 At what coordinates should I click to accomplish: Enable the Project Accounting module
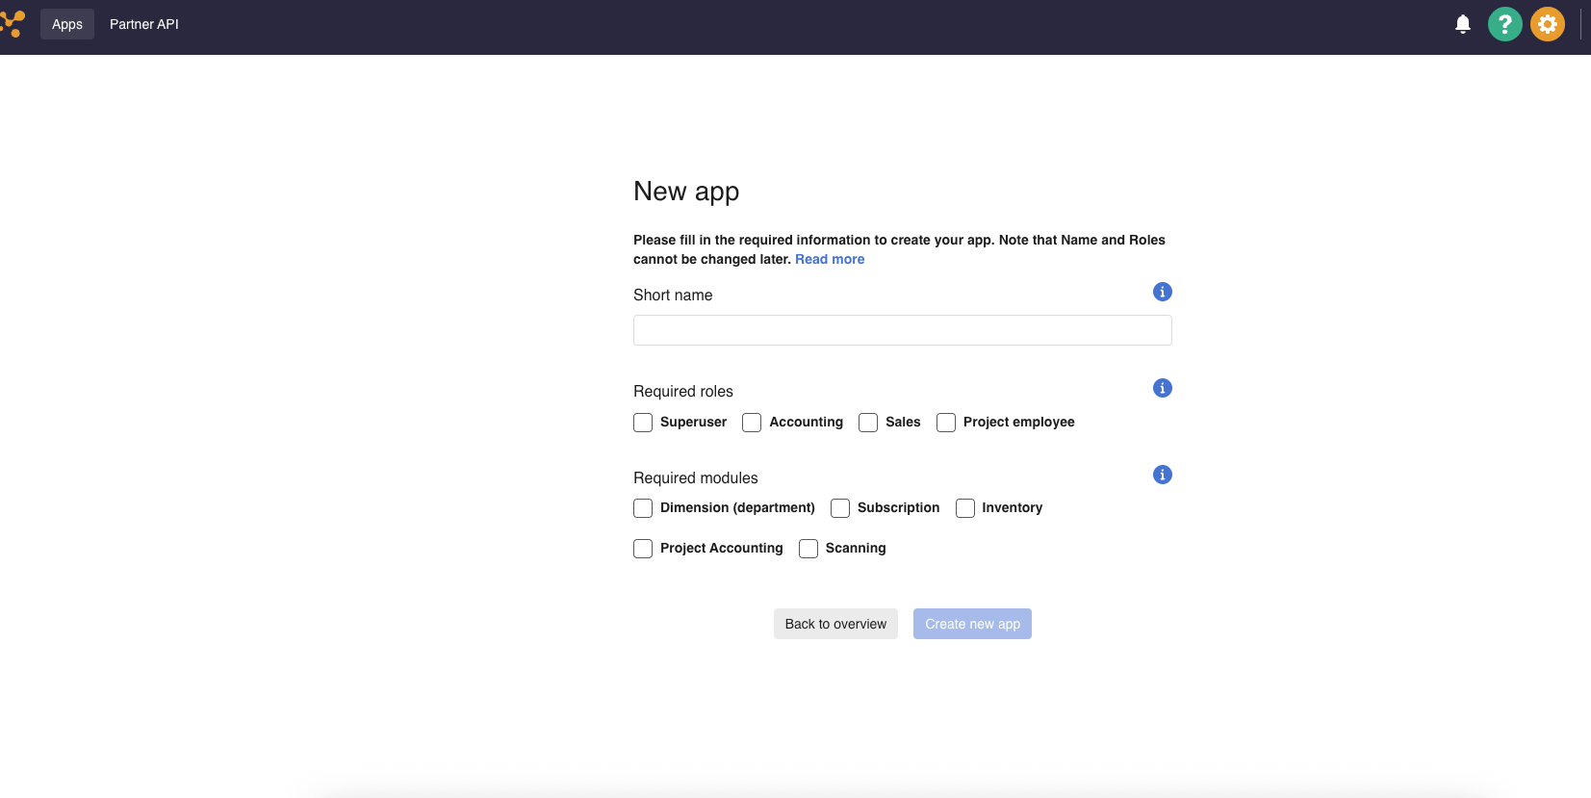click(643, 549)
